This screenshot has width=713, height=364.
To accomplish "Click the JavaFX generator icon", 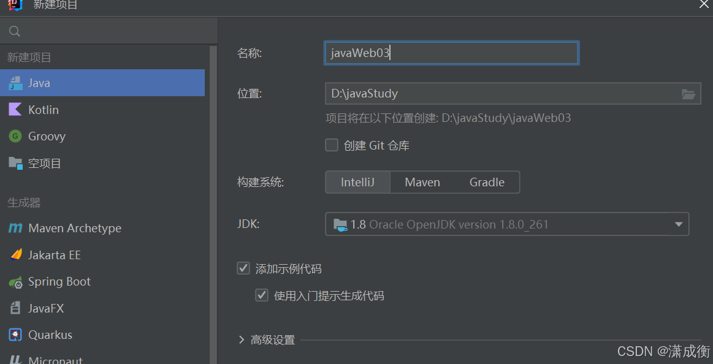I will 15,308.
